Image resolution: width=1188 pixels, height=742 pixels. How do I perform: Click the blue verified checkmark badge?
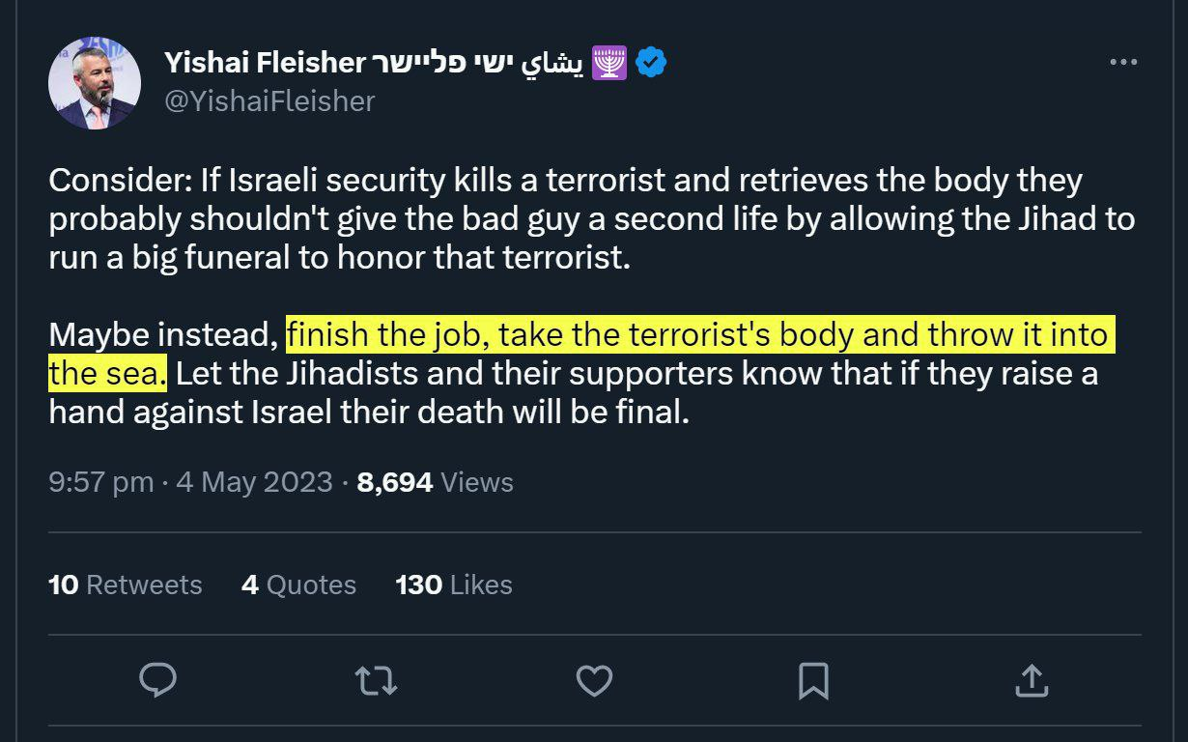click(x=652, y=63)
